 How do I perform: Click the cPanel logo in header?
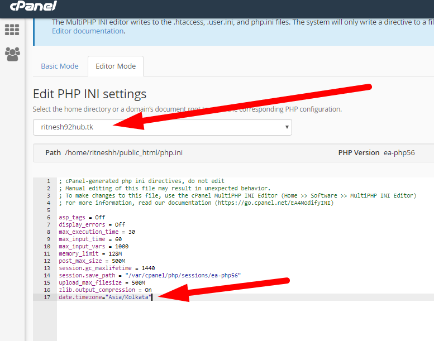[33, 6]
